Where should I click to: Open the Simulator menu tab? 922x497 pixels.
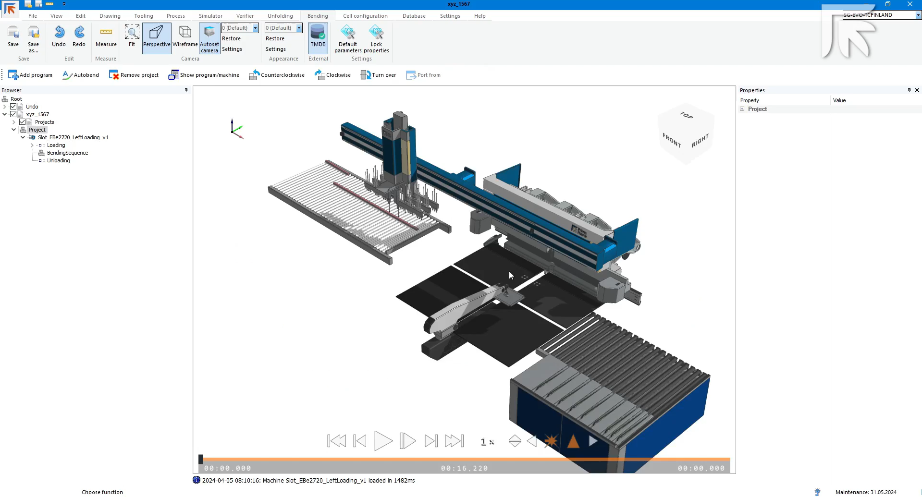pyautogui.click(x=210, y=16)
